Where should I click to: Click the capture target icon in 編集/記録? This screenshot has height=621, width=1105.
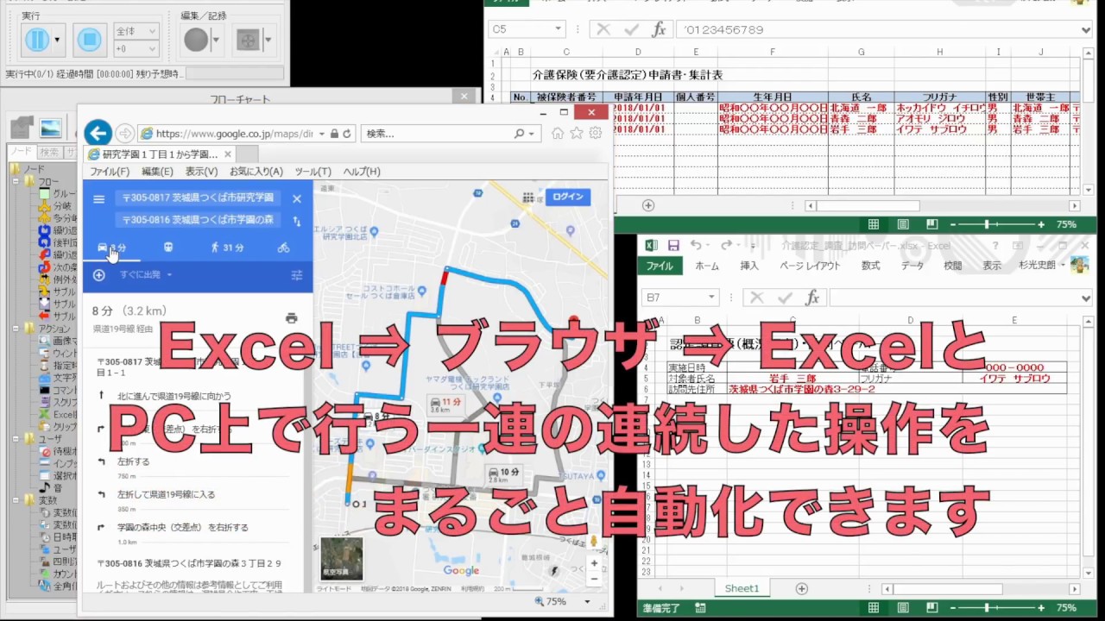[x=248, y=40]
